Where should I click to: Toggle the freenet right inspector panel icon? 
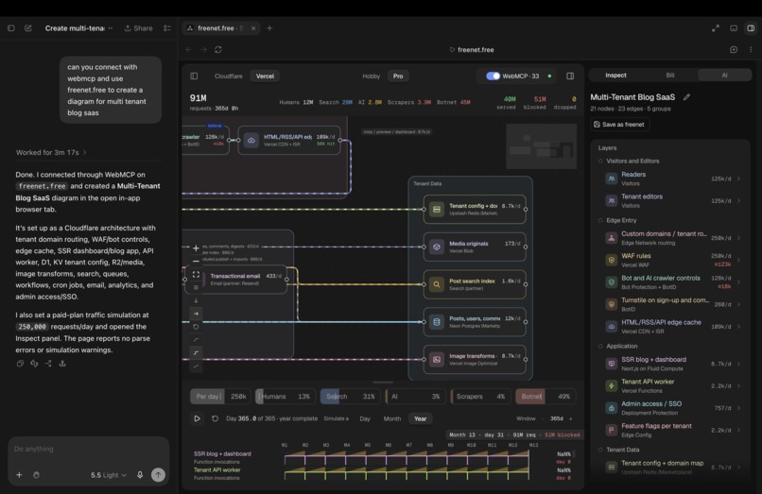coord(570,76)
